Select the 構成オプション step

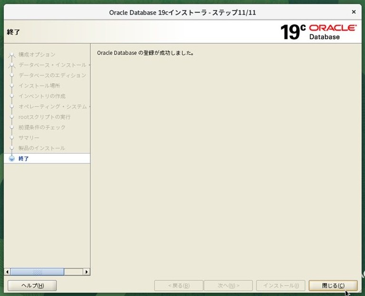point(37,55)
